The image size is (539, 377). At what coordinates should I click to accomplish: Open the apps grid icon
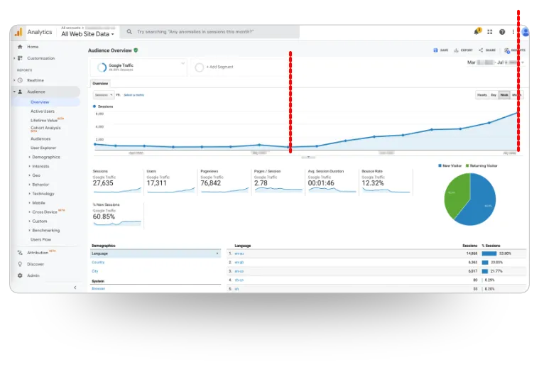pos(489,32)
